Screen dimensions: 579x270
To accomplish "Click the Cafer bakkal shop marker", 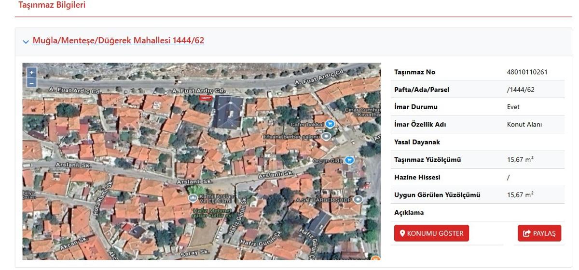I will [x=331, y=124].
